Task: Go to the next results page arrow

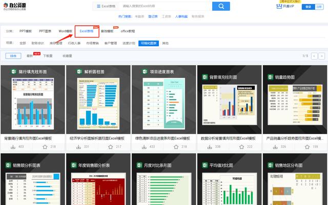Action: click(x=321, y=56)
